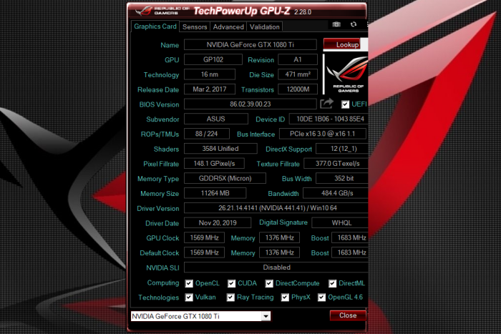Click the Subvendor value ASUS
Image resolution: width=501 pixels, height=334 pixels.
click(216, 119)
